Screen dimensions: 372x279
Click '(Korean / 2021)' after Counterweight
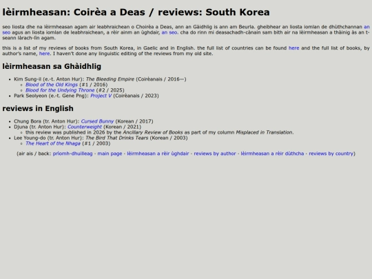122,127
